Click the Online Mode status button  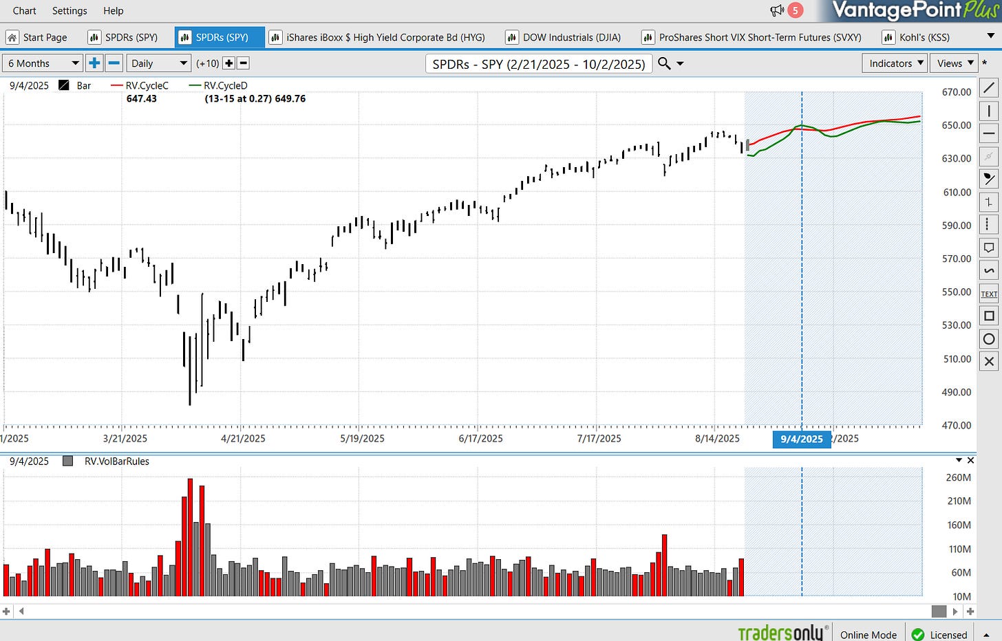pyautogui.click(x=868, y=634)
